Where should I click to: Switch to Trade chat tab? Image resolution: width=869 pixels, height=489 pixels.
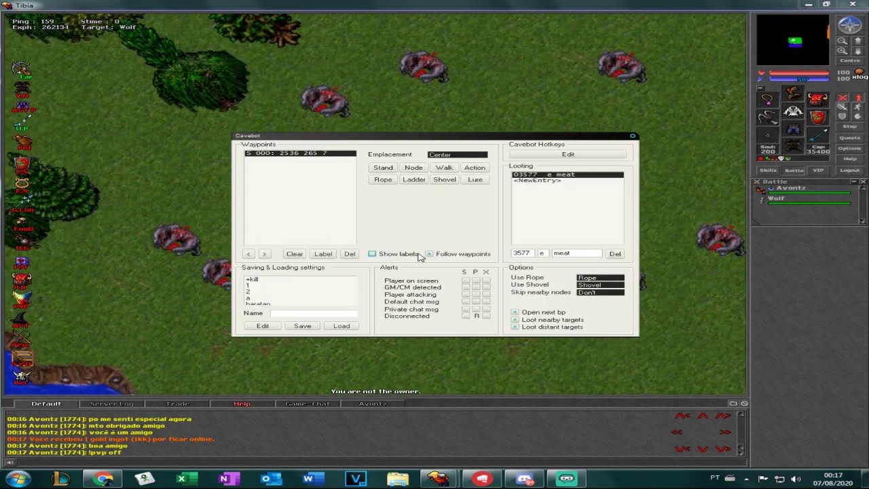(x=178, y=404)
